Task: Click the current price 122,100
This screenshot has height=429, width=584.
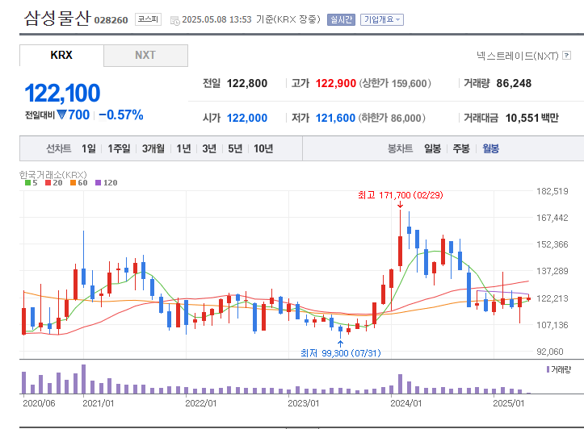Action: (x=62, y=93)
